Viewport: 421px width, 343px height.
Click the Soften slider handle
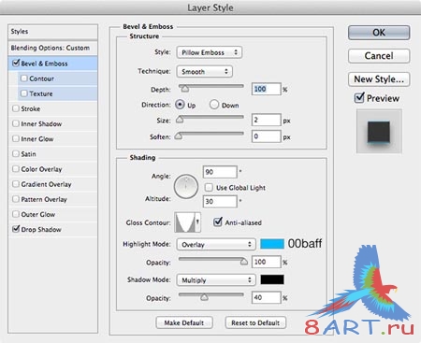click(x=178, y=136)
